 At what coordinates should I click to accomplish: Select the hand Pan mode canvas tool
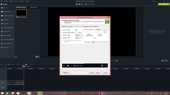click(79, 4)
